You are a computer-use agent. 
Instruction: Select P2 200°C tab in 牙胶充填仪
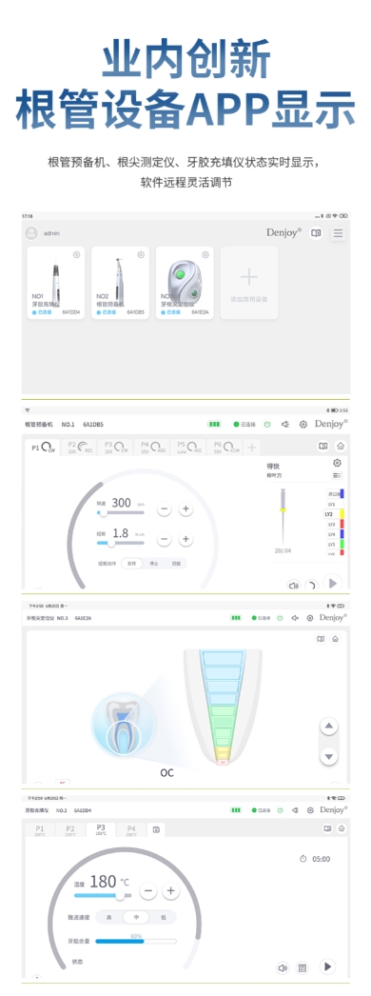tap(70, 830)
